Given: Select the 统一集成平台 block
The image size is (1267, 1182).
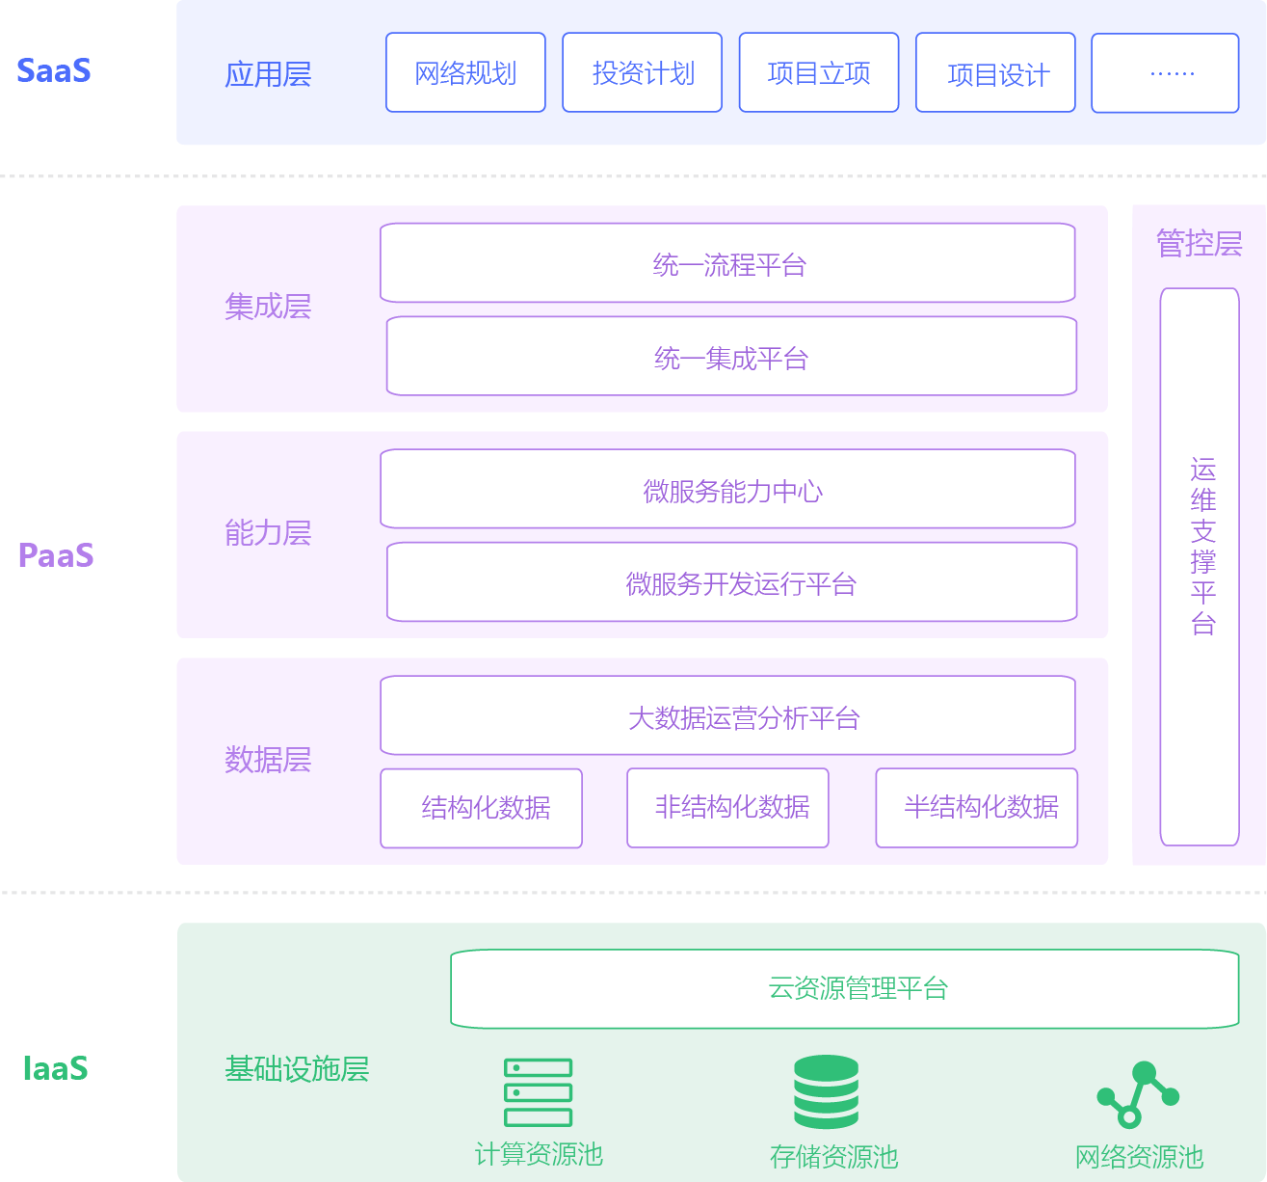Looking at the screenshot, I should click(x=731, y=357).
